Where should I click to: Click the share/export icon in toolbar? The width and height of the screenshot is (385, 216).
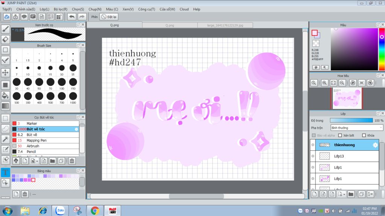(15, 17)
